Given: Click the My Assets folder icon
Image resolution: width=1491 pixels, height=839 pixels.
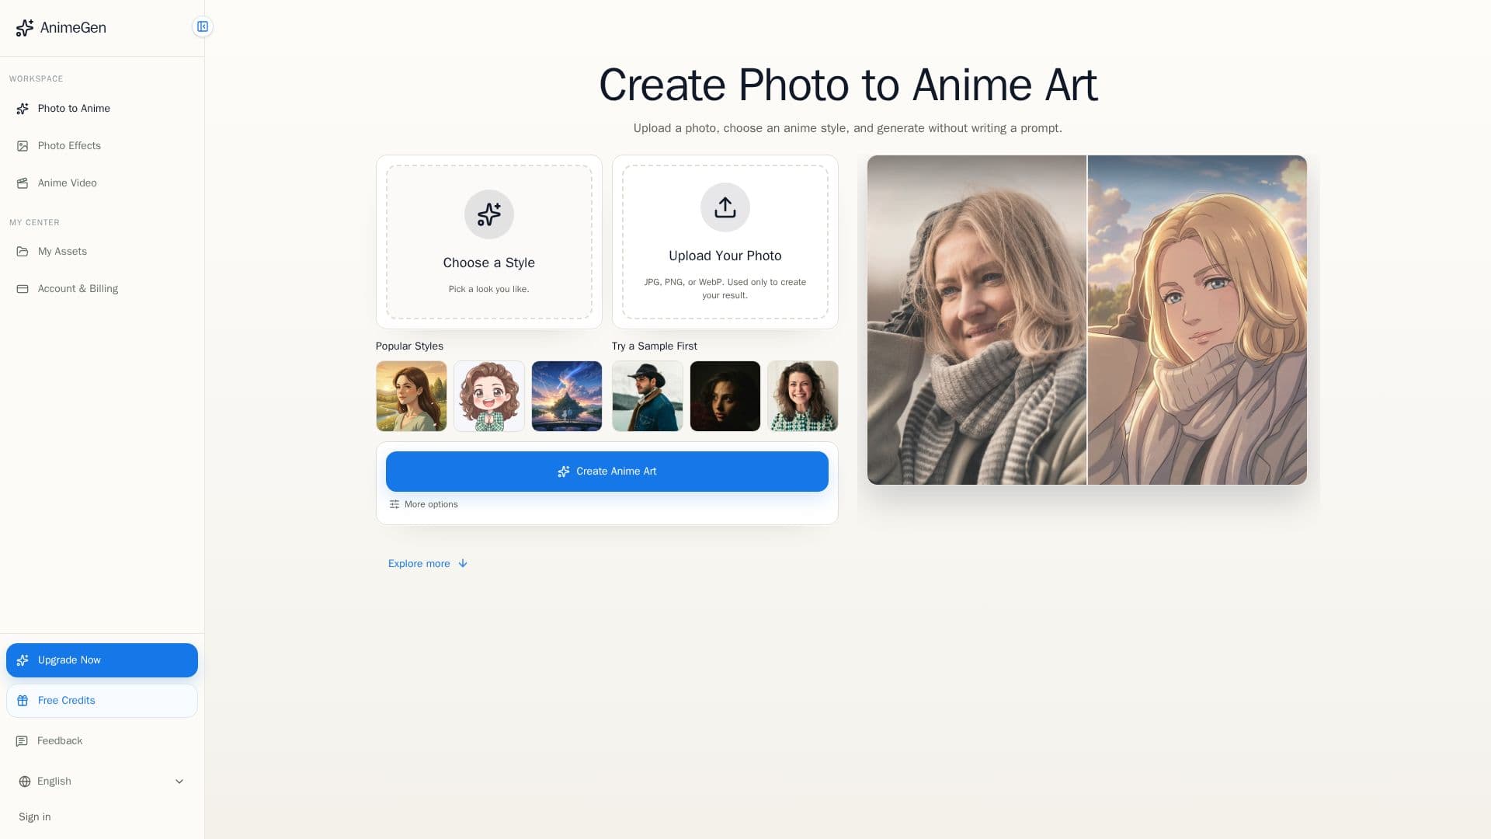Looking at the screenshot, I should pyautogui.click(x=23, y=252).
